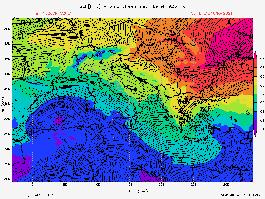Screen dimensions: 265x199
Task: Click the '32N' latitude label
Action: click(7, 164)
